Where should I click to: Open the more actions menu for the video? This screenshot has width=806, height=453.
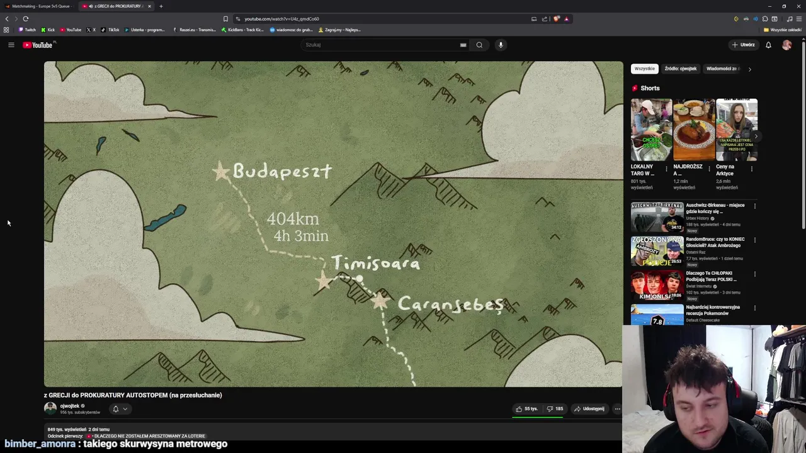point(617,409)
